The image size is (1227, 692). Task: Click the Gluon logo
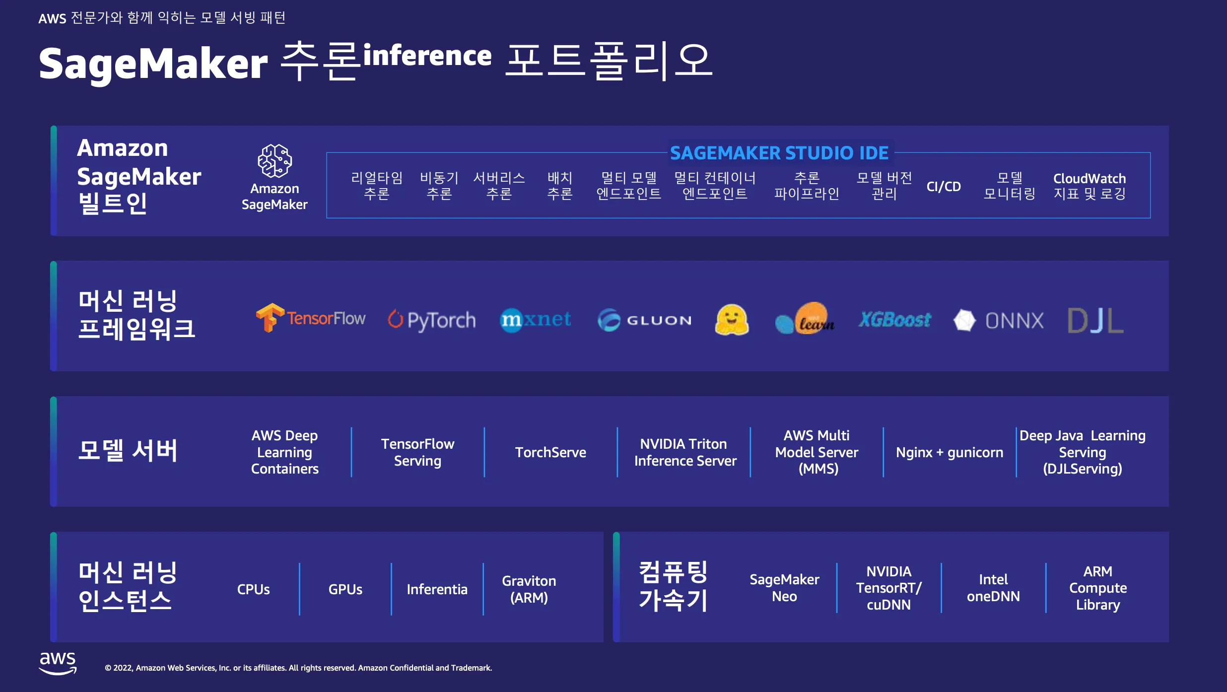point(644,320)
